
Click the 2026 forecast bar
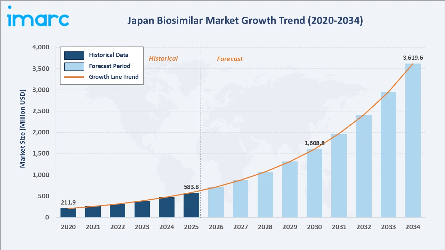(x=216, y=202)
